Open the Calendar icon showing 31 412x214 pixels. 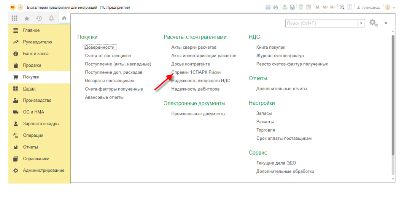coord(309,7)
